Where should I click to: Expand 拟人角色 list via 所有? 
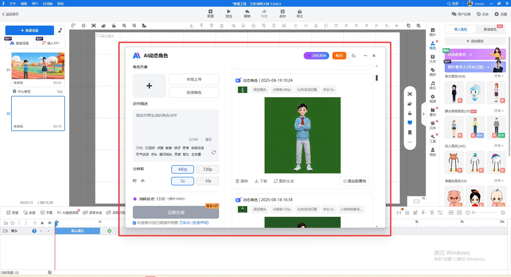pos(499,146)
